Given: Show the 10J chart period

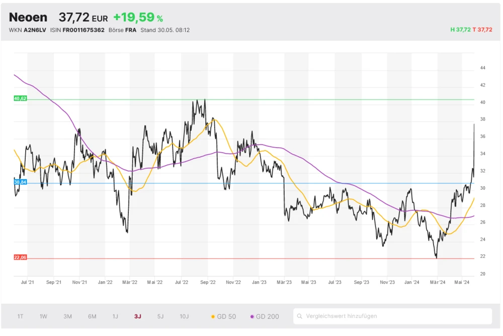Looking at the screenshot, I should [x=184, y=316].
